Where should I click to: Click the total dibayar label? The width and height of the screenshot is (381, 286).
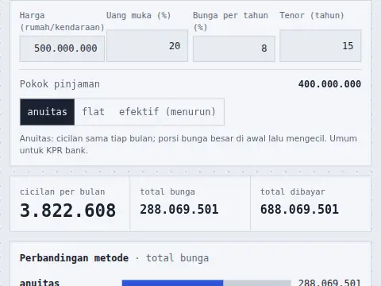coord(292,191)
